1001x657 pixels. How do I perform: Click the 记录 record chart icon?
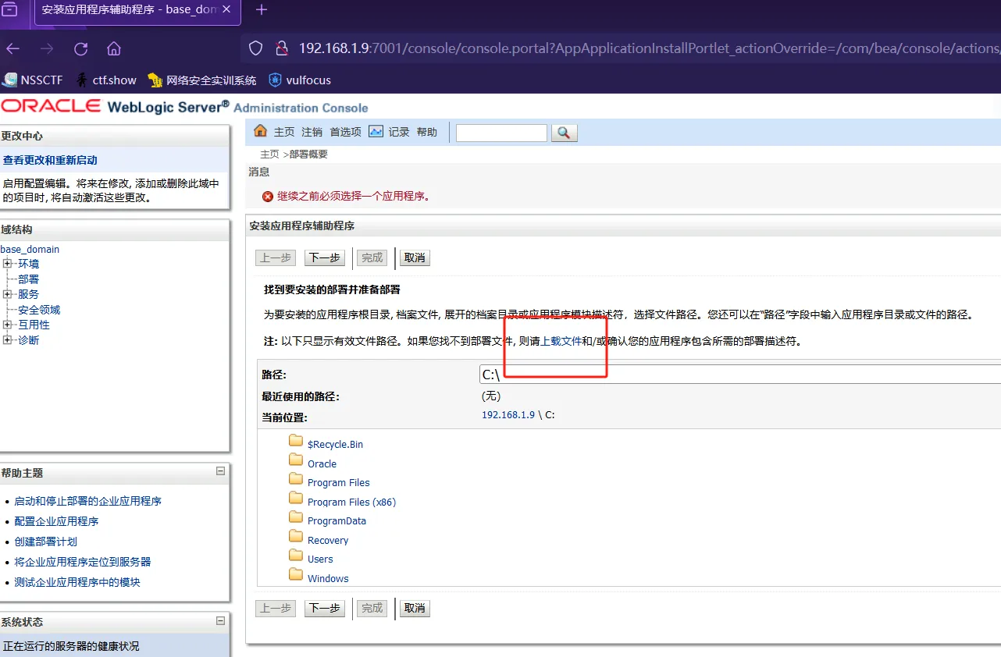pyautogui.click(x=376, y=131)
